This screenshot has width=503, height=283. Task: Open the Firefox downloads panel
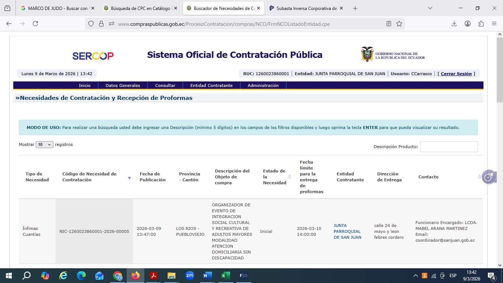coord(454,24)
